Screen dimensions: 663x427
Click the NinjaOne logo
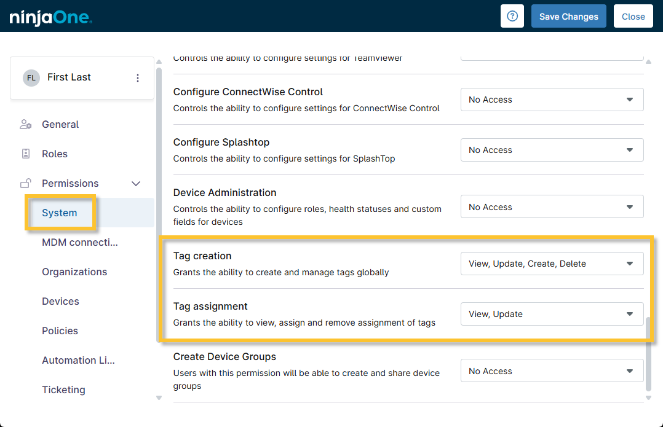coord(50,18)
